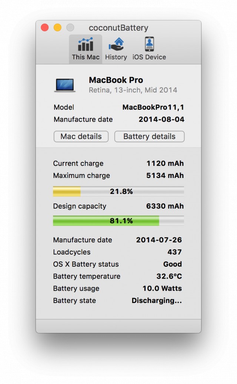
Task: Click the disabled zoom window button
Action: [x=70, y=28]
